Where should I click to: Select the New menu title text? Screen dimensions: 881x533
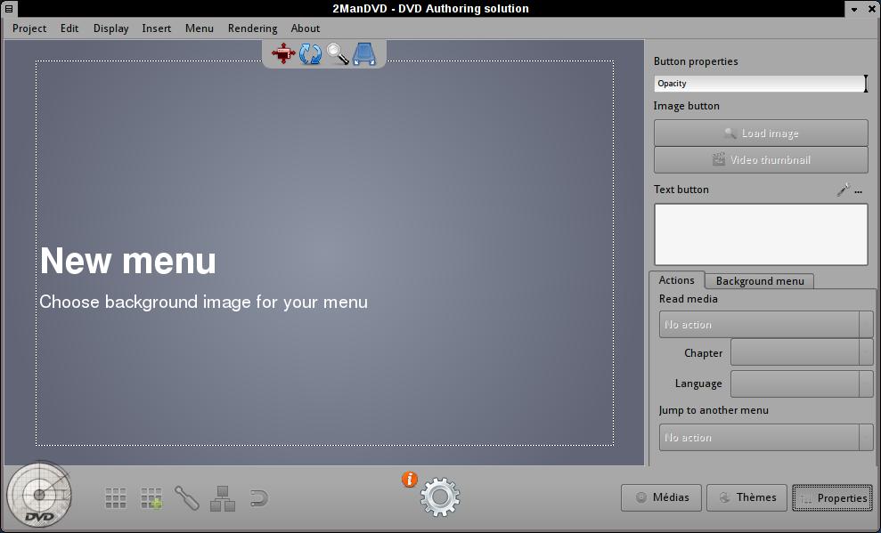click(x=128, y=261)
